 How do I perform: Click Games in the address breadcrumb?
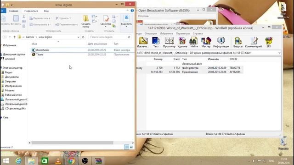(x=30, y=37)
